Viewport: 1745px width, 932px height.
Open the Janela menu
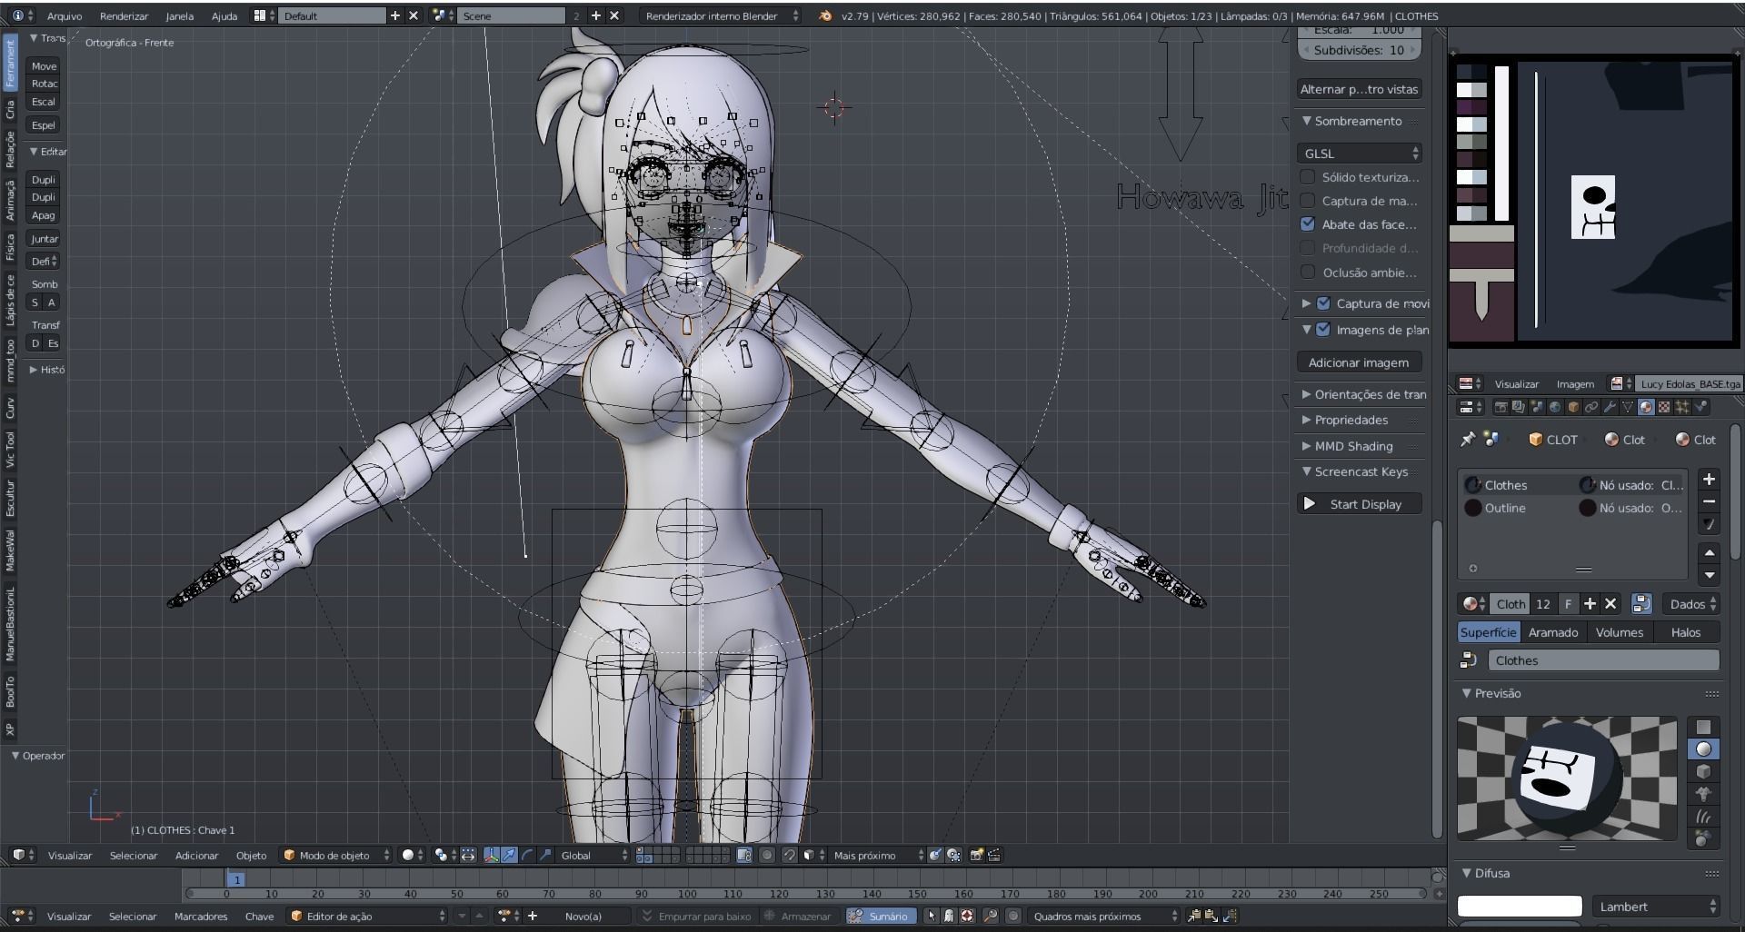tap(179, 15)
